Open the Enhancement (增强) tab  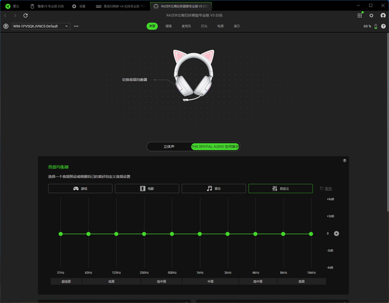point(169,26)
